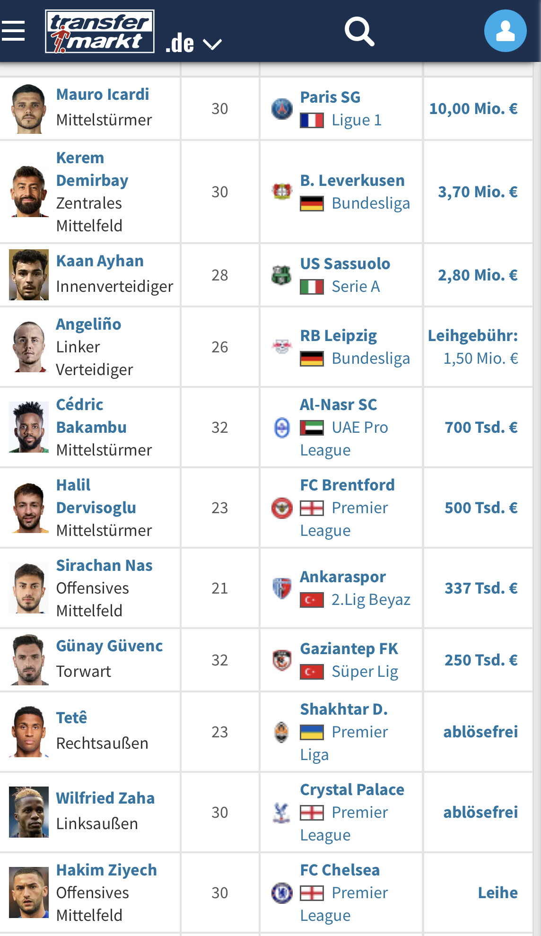Expand the .de country domain dropdown
This screenshot has height=936, width=541.
[193, 44]
